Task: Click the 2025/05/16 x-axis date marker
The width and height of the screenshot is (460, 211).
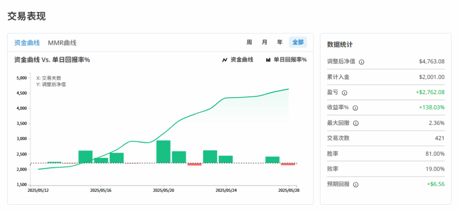Action: (101, 190)
